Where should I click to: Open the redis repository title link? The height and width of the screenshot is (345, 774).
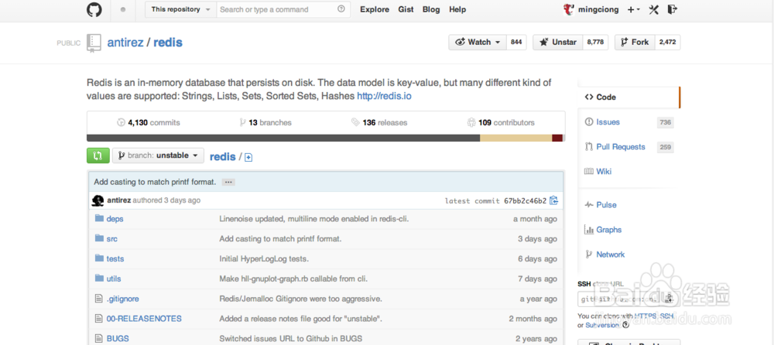168,43
